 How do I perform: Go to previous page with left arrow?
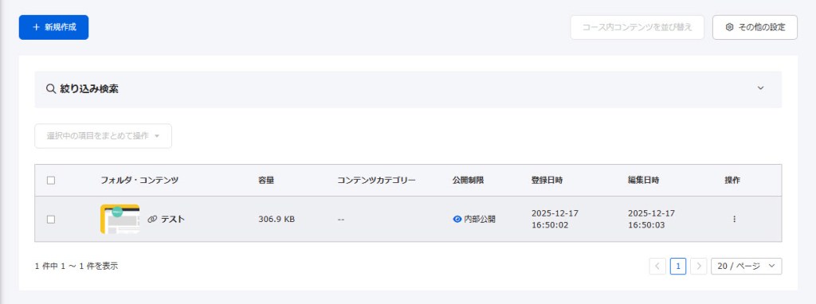coord(657,266)
